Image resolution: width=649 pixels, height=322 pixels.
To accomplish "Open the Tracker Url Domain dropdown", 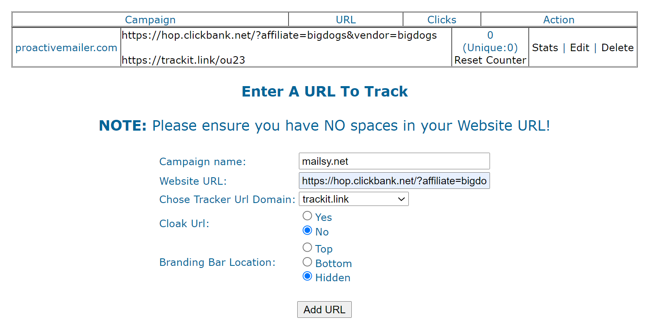I will click(354, 199).
